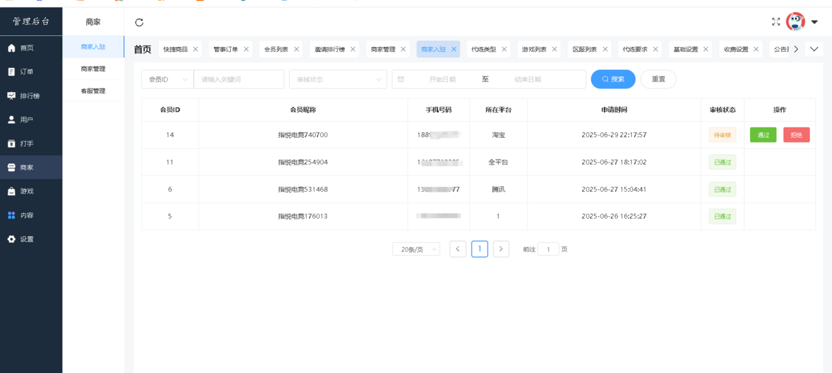This screenshot has width=832, height=373.
Task: Switch to the 管事订单 tab
Action: point(226,49)
